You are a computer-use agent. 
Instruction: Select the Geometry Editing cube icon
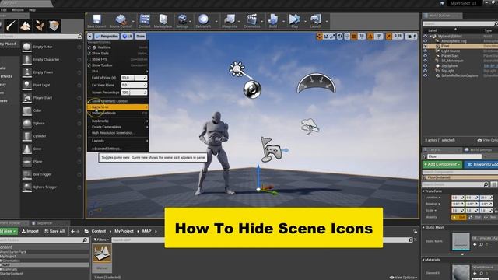[54, 26]
